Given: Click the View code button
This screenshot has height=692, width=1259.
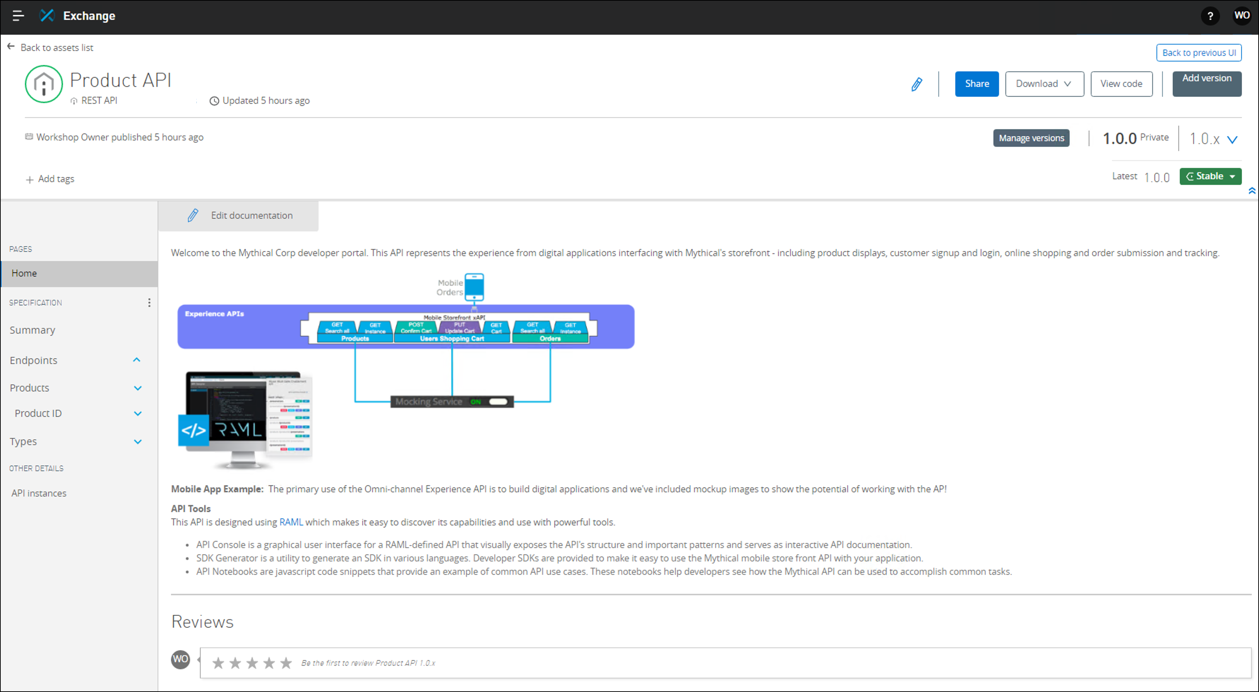Looking at the screenshot, I should (1121, 84).
